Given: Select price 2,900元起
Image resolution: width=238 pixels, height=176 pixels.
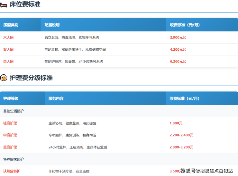Looking at the screenshot, I should point(178,38).
